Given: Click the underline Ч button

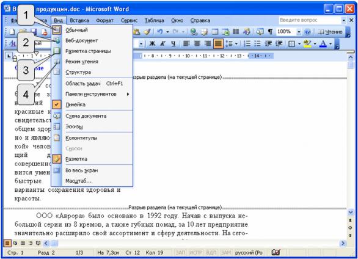Looking at the screenshot, I should coord(174,43).
